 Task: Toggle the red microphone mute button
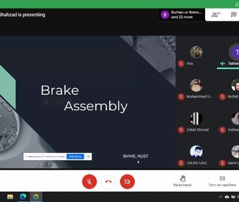(x=90, y=182)
